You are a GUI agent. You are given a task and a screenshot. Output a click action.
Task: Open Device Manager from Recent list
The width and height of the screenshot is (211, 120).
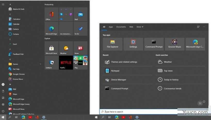tap(128, 80)
